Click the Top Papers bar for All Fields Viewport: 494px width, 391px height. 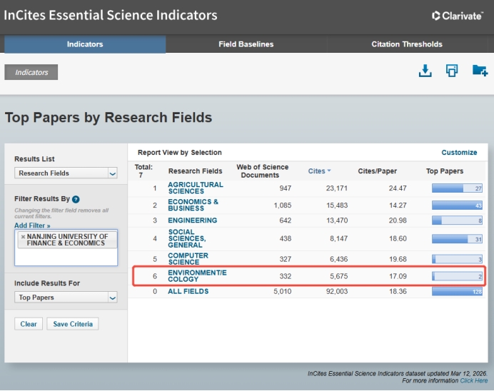tap(458, 291)
